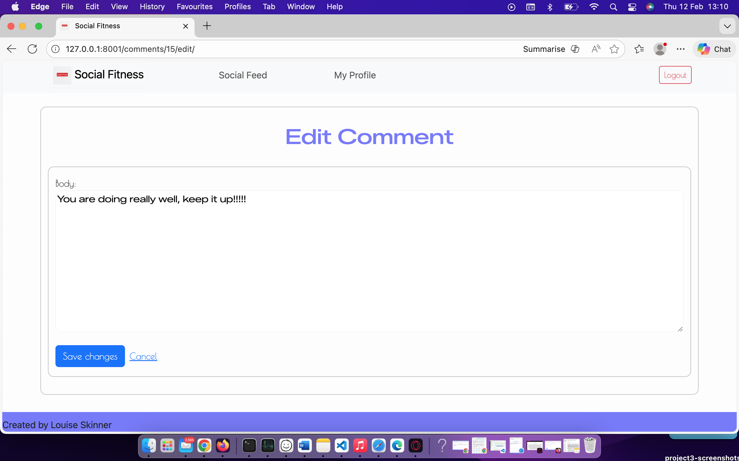
Task: Open the Favourites list icon
Action: coord(639,49)
